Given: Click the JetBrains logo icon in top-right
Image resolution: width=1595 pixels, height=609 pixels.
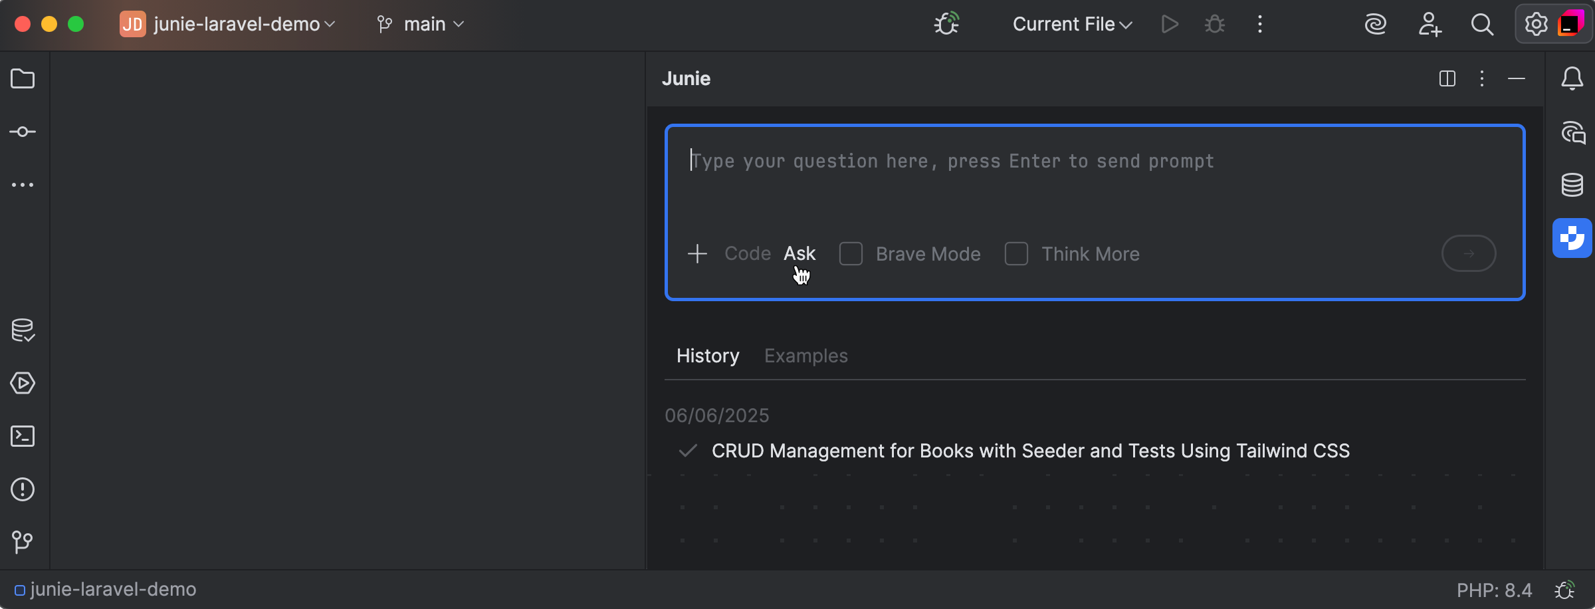Looking at the screenshot, I should coord(1570,24).
